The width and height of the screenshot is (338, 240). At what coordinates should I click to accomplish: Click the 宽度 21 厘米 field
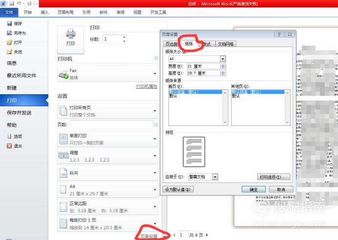coord(204,66)
